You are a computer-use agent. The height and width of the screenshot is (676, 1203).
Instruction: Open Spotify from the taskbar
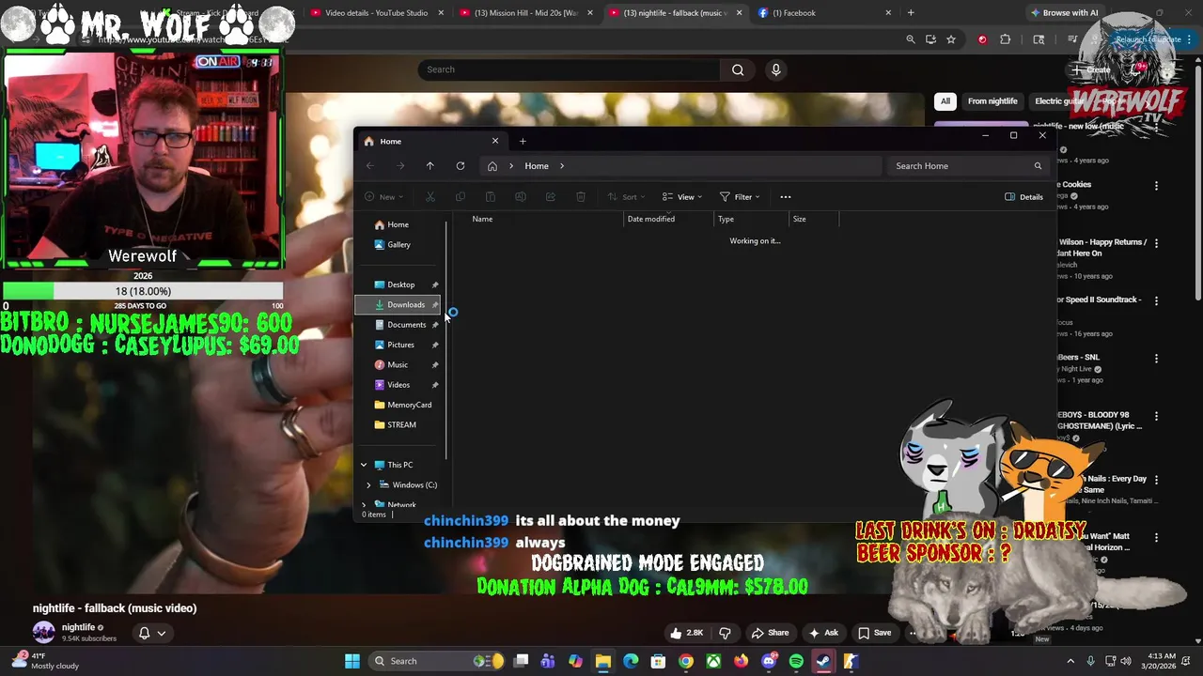click(x=796, y=661)
